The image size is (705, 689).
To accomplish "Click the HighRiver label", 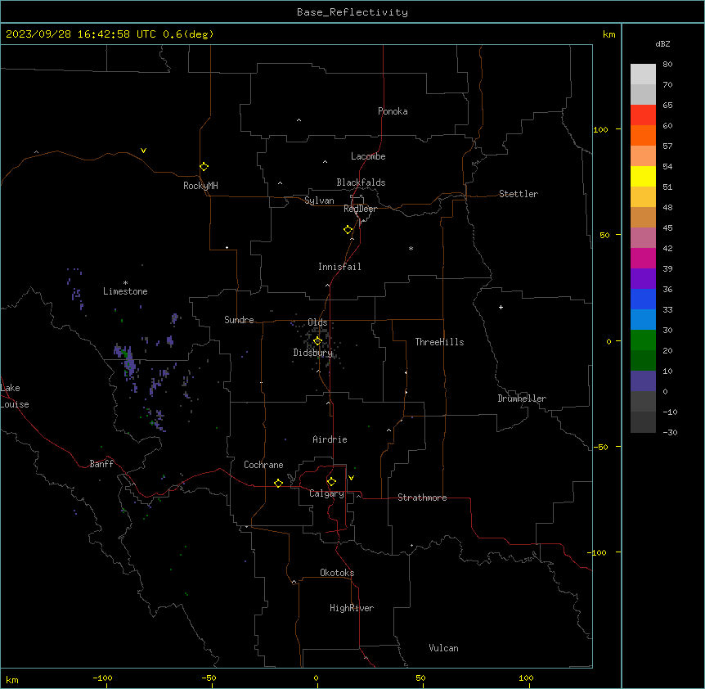I will click(352, 608).
